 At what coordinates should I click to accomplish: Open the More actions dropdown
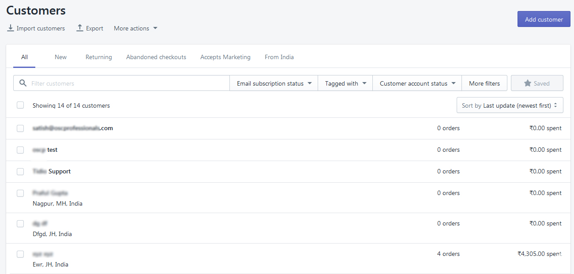pos(135,28)
